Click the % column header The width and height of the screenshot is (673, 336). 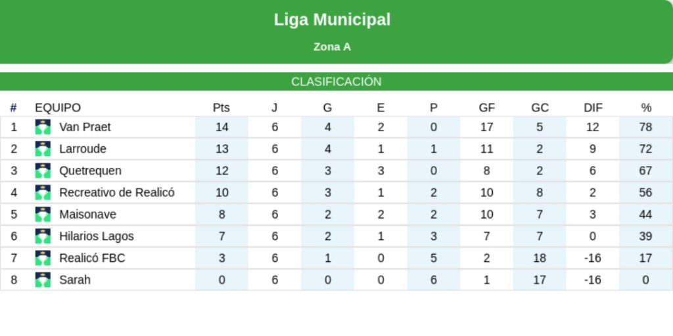(x=646, y=108)
